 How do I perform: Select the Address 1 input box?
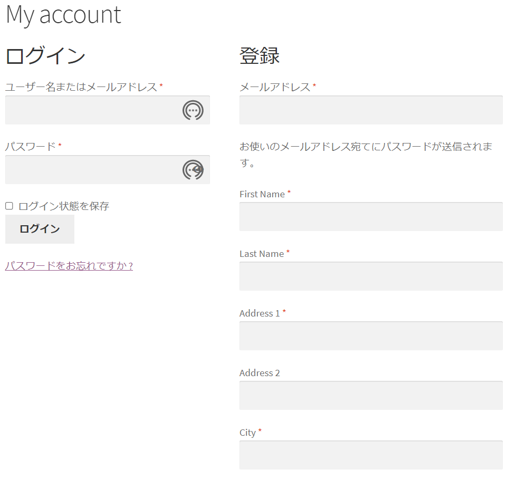[371, 336]
